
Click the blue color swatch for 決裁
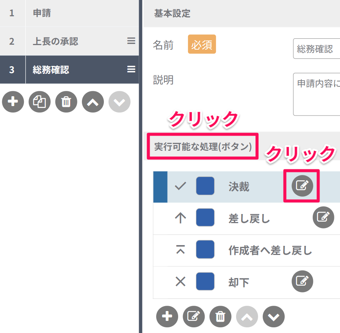coord(205,186)
